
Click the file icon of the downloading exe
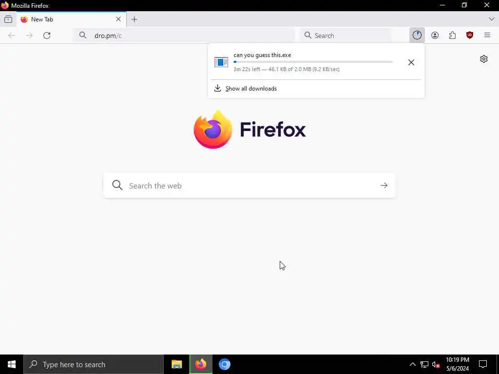(221, 62)
